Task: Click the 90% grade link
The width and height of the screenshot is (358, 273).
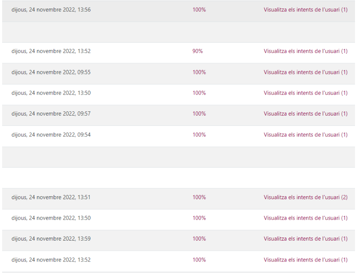Action: [x=198, y=51]
